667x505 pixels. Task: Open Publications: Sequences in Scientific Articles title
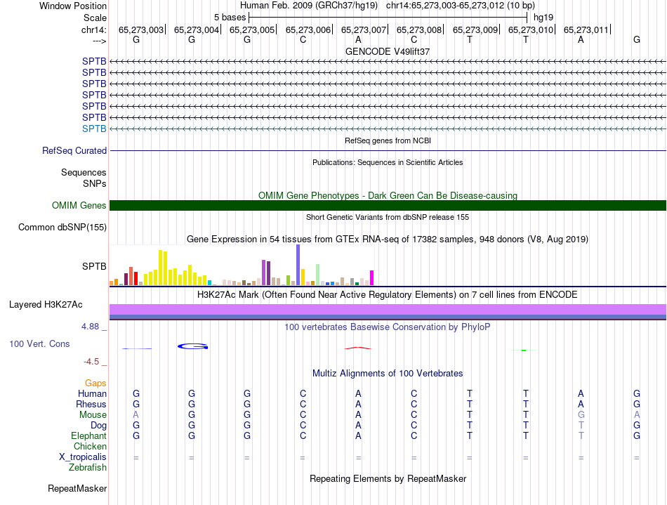tap(388, 162)
